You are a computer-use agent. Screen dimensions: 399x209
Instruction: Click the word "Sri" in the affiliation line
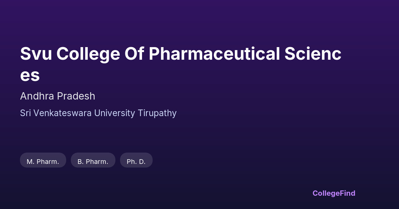[x=26, y=113]
